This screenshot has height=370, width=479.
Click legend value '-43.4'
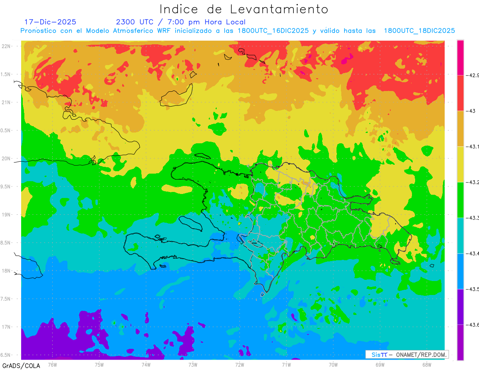click(473, 253)
